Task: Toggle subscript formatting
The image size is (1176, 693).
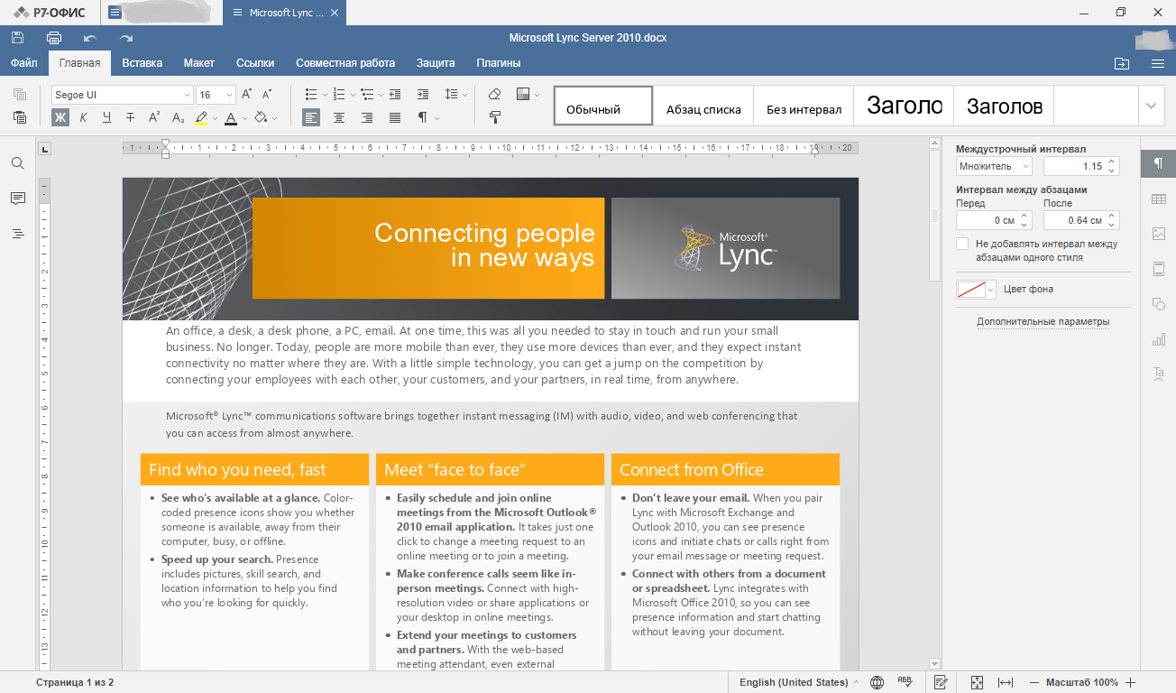Action: tap(178, 117)
